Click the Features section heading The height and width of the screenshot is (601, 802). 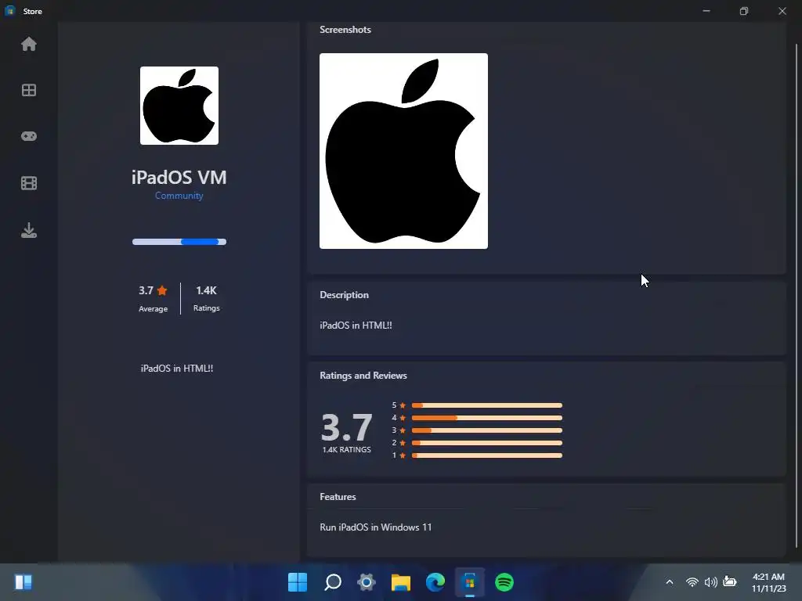pos(338,497)
